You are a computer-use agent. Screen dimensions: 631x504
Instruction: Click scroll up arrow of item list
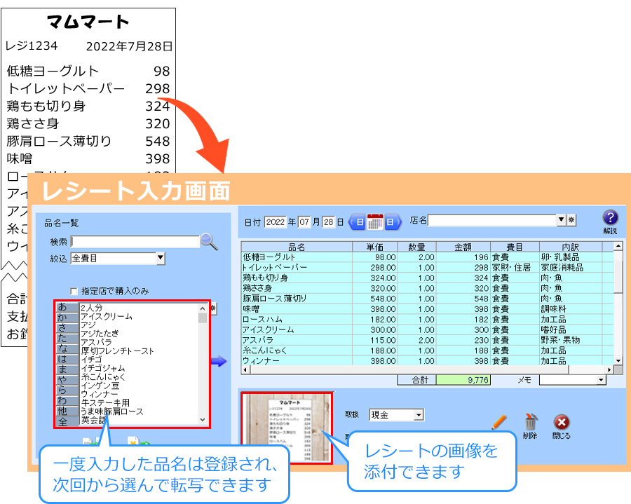203,308
